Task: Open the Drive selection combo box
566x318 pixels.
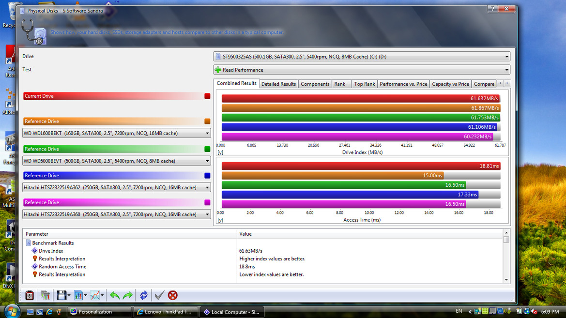Action: click(362, 56)
